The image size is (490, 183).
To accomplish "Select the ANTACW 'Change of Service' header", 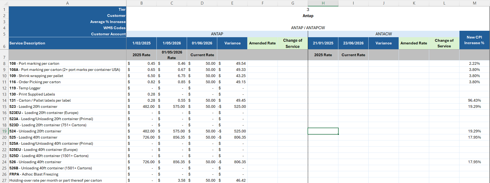I will click(x=444, y=43).
